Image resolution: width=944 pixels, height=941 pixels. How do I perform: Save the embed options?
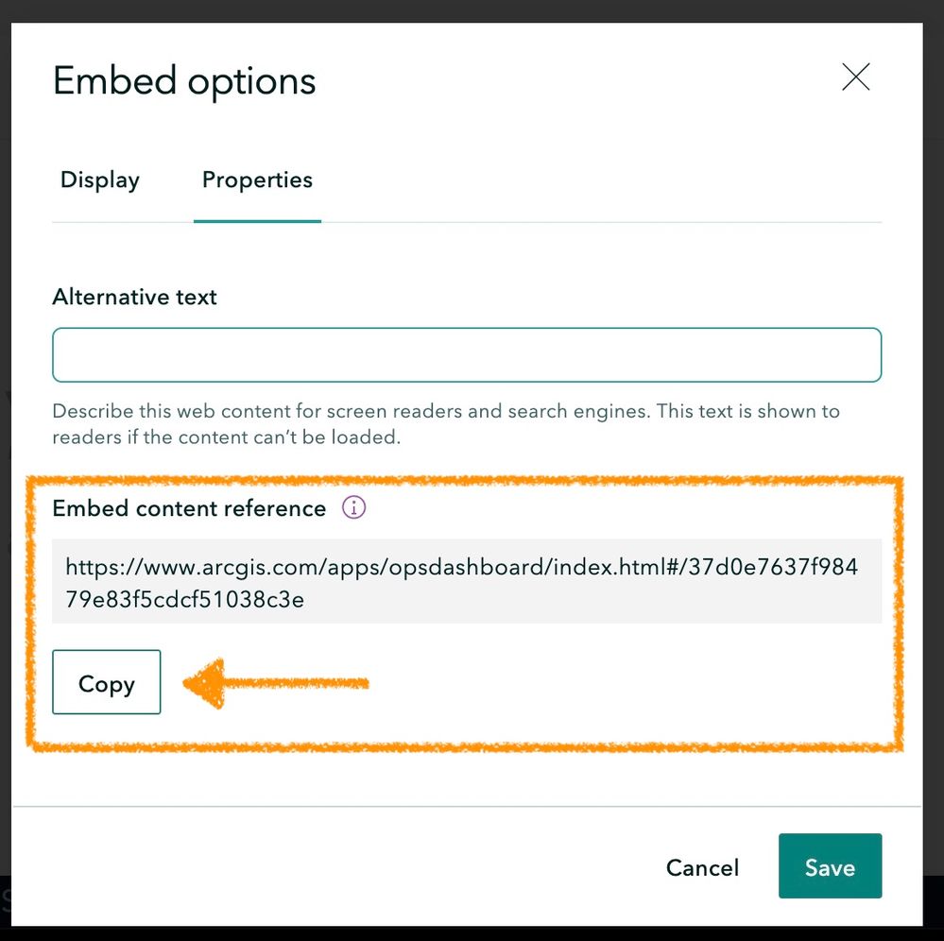(829, 866)
